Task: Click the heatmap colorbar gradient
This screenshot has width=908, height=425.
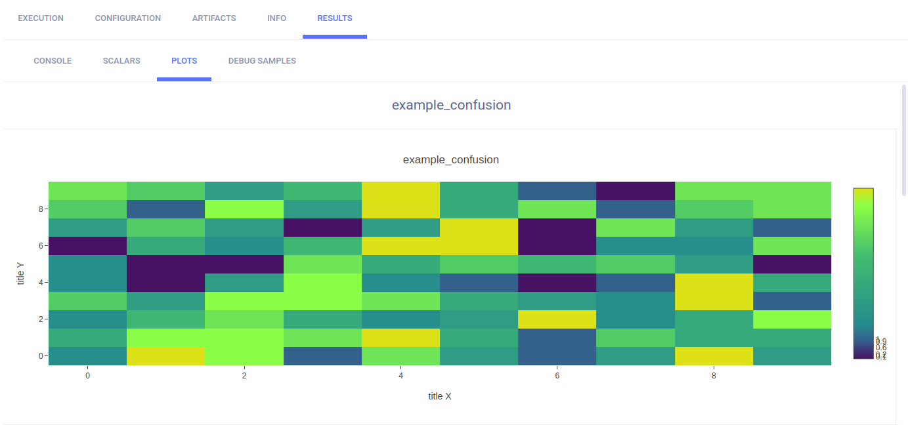Action: click(x=863, y=273)
